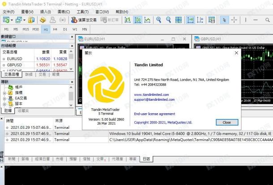Click the Close button in About dialog

coord(227,123)
